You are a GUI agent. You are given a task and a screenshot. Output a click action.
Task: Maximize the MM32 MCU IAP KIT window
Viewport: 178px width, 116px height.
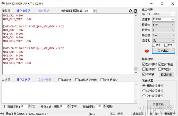point(162,4)
